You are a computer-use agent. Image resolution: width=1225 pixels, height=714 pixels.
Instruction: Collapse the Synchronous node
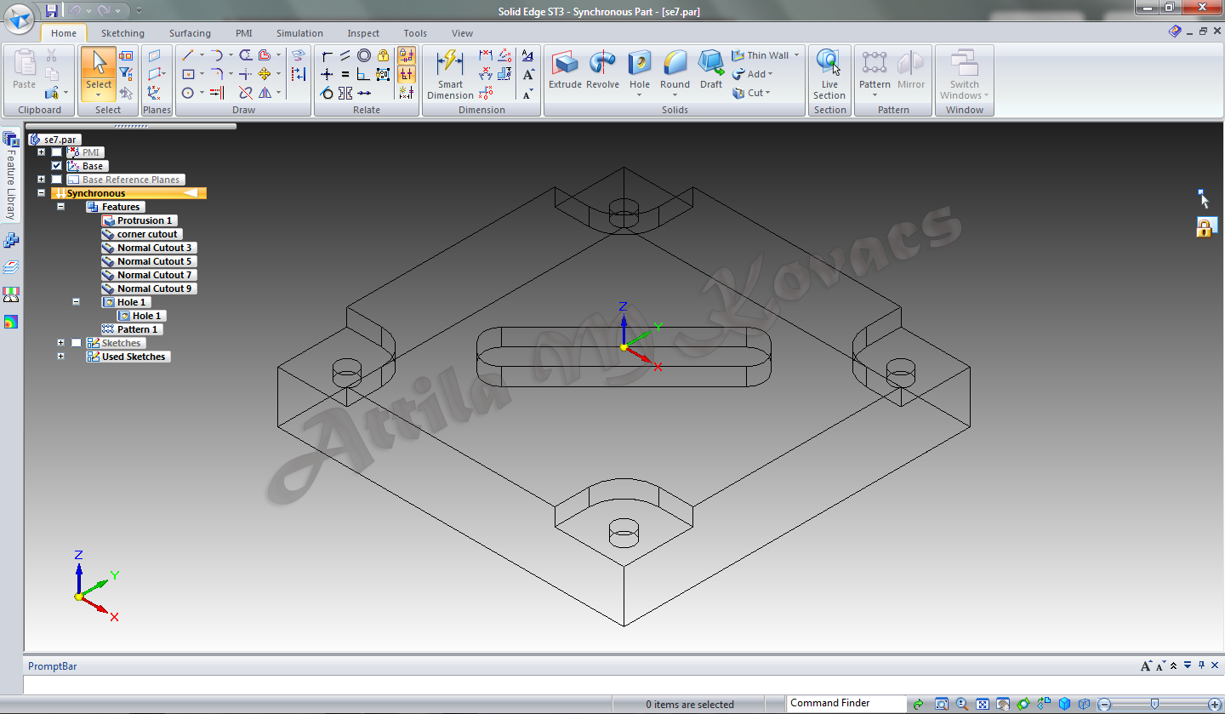coord(41,193)
